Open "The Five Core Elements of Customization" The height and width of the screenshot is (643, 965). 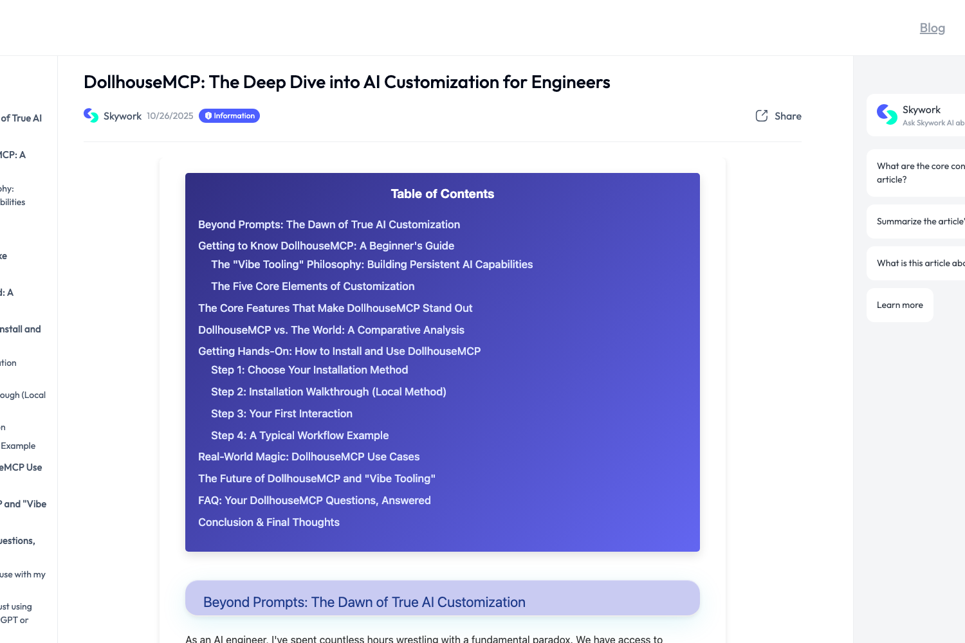[x=313, y=286]
